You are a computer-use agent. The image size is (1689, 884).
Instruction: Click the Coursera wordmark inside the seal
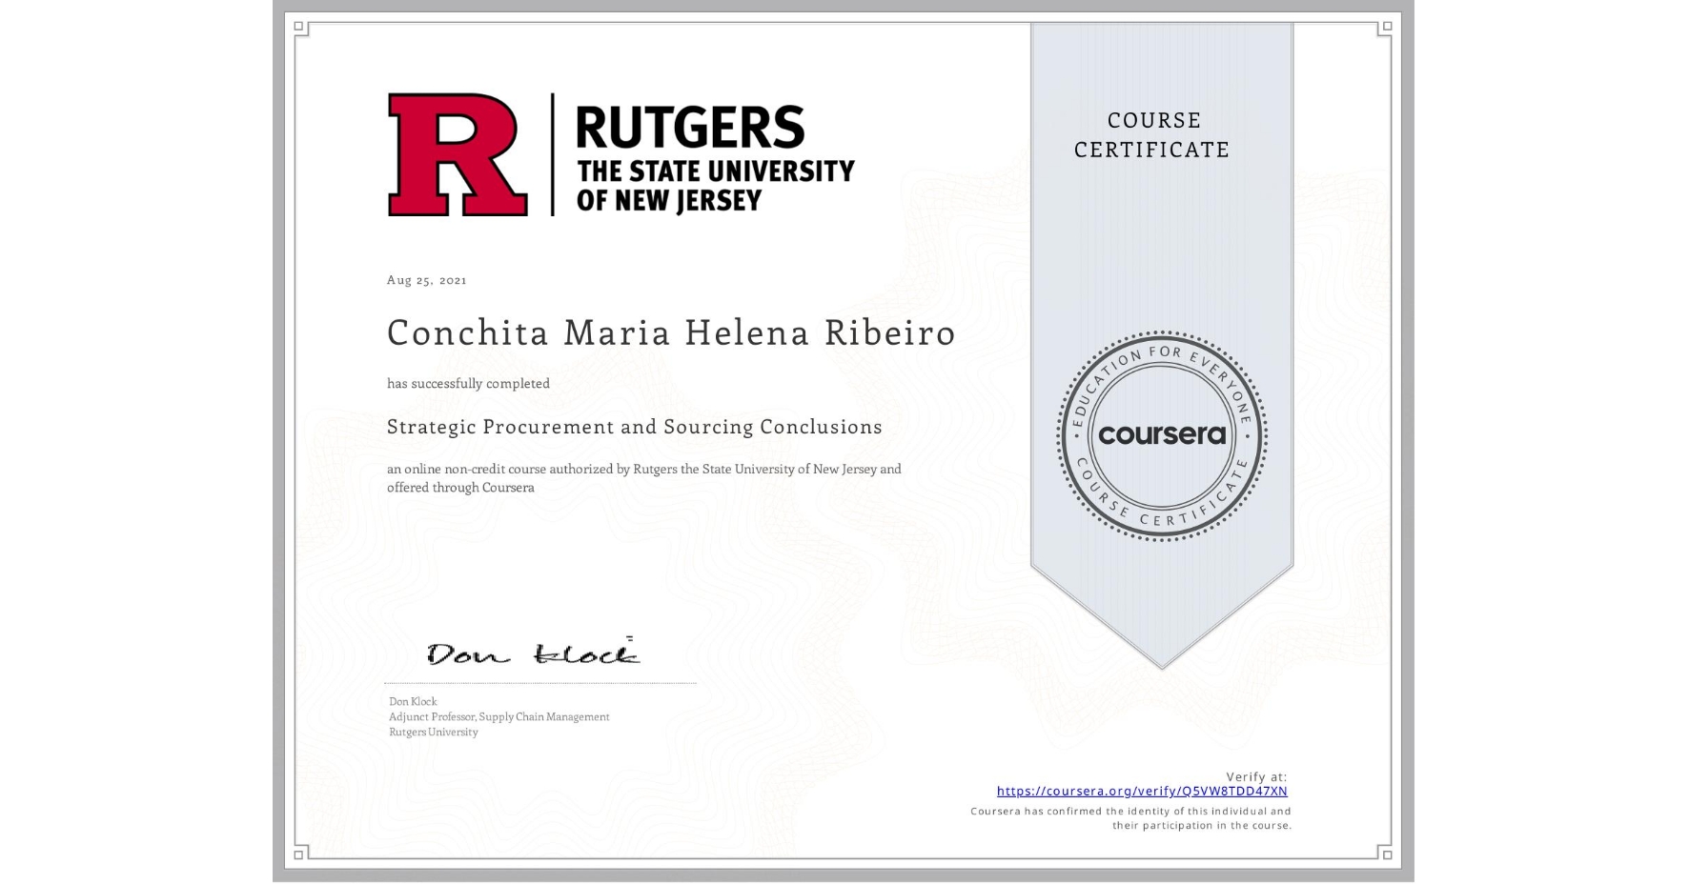(1162, 433)
